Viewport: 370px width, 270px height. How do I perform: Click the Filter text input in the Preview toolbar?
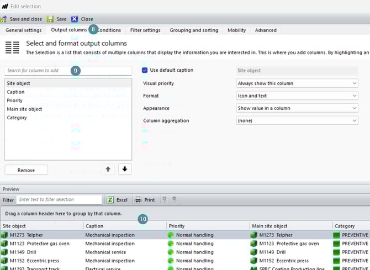pyautogui.click(x=59, y=200)
